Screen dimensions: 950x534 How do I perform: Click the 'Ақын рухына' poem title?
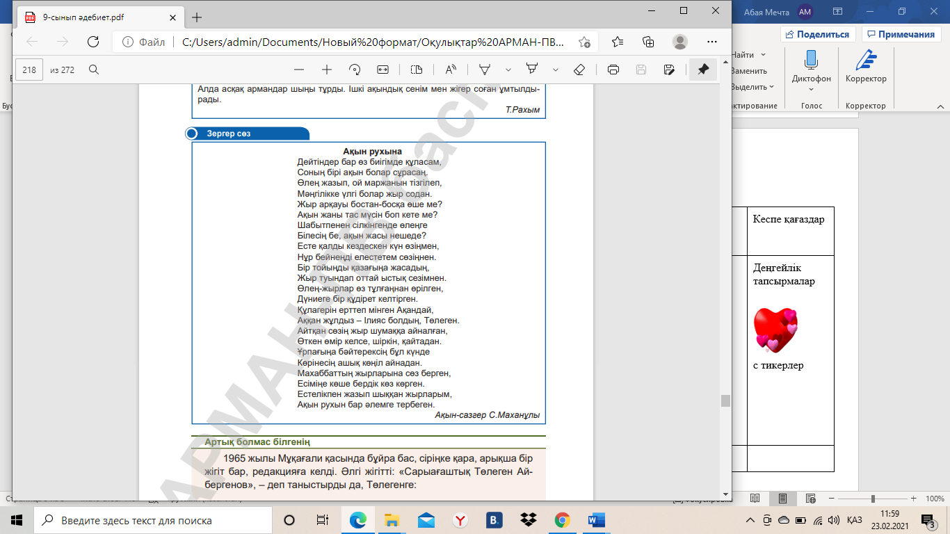pyautogui.click(x=373, y=151)
